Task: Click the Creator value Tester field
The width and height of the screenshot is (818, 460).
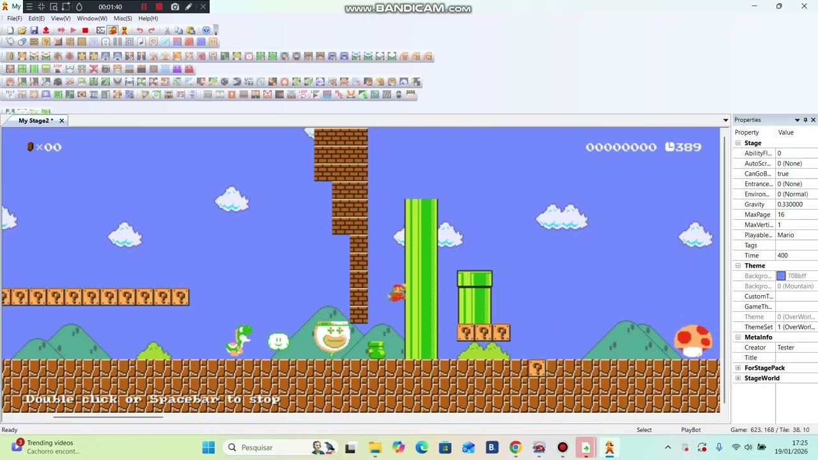Action: pos(797,348)
